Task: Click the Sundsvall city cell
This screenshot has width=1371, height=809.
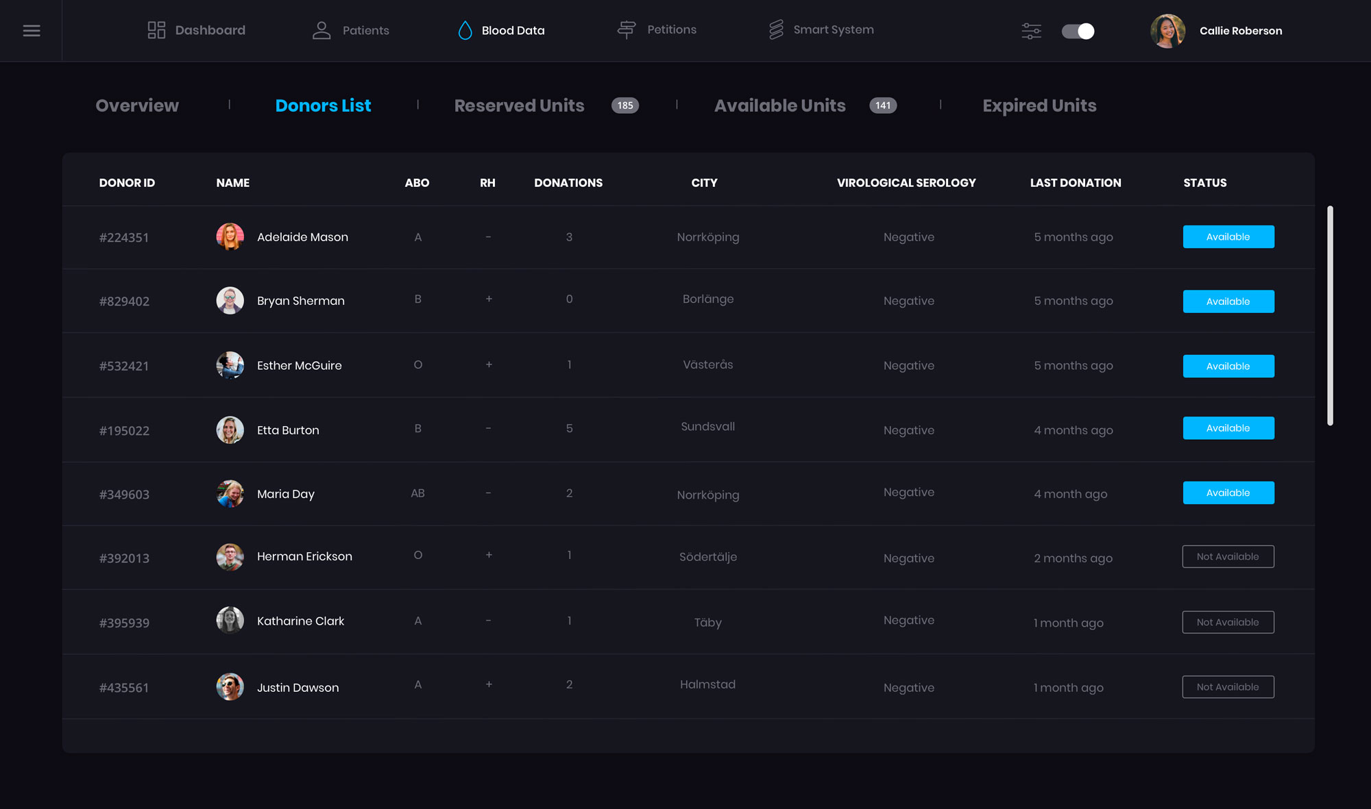Action: (x=707, y=426)
